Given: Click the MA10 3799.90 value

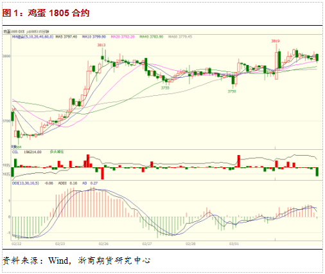Looking at the screenshot, I should pos(94,37).
